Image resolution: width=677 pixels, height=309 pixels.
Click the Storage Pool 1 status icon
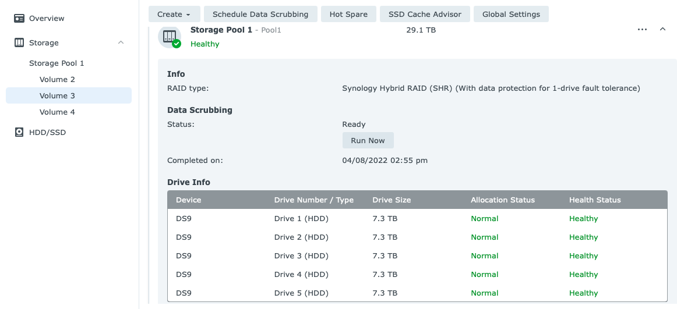(170, 37)
